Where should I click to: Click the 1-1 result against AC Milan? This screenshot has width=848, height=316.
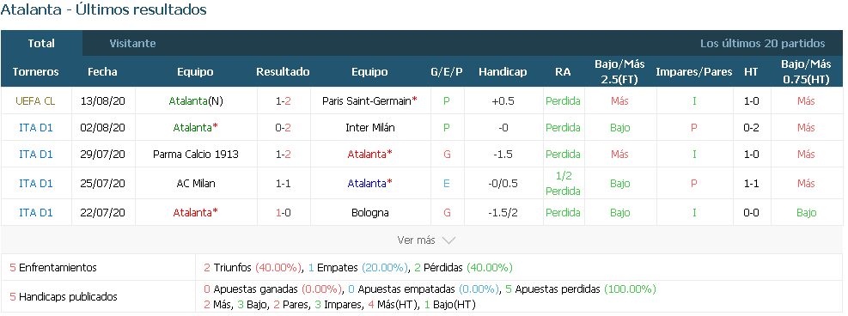coord(283,183)
